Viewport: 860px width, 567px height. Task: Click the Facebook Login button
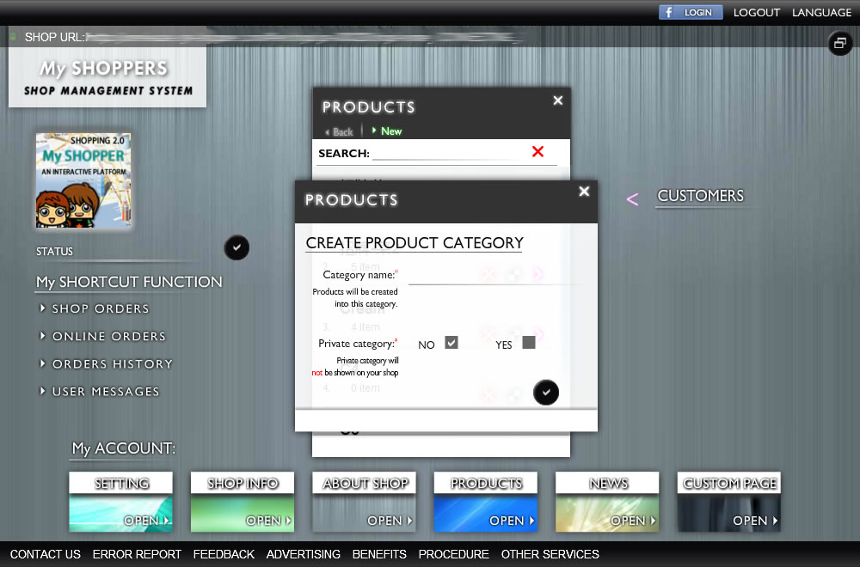tap(690, 13)
